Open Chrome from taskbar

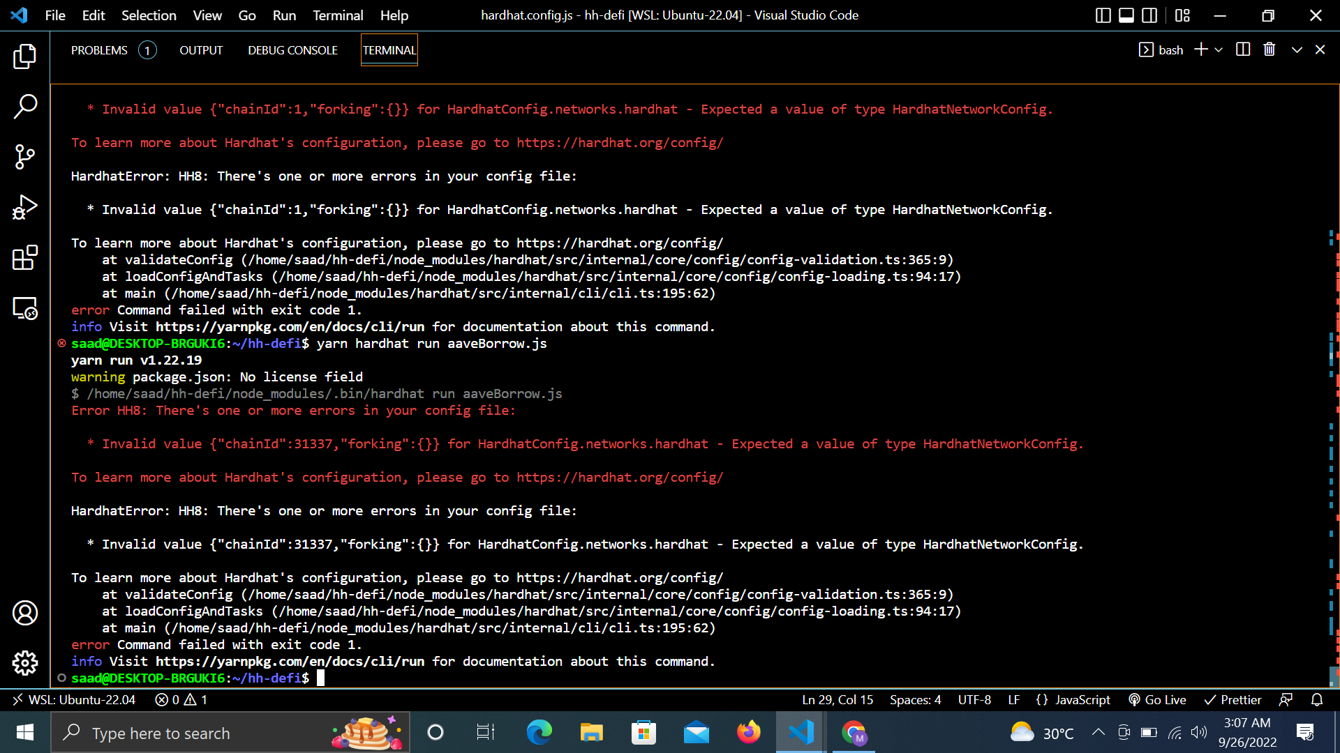(854, 732)
